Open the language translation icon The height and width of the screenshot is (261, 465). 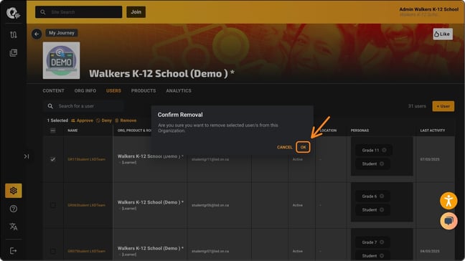pyautogui.click(x=14, y=227)
